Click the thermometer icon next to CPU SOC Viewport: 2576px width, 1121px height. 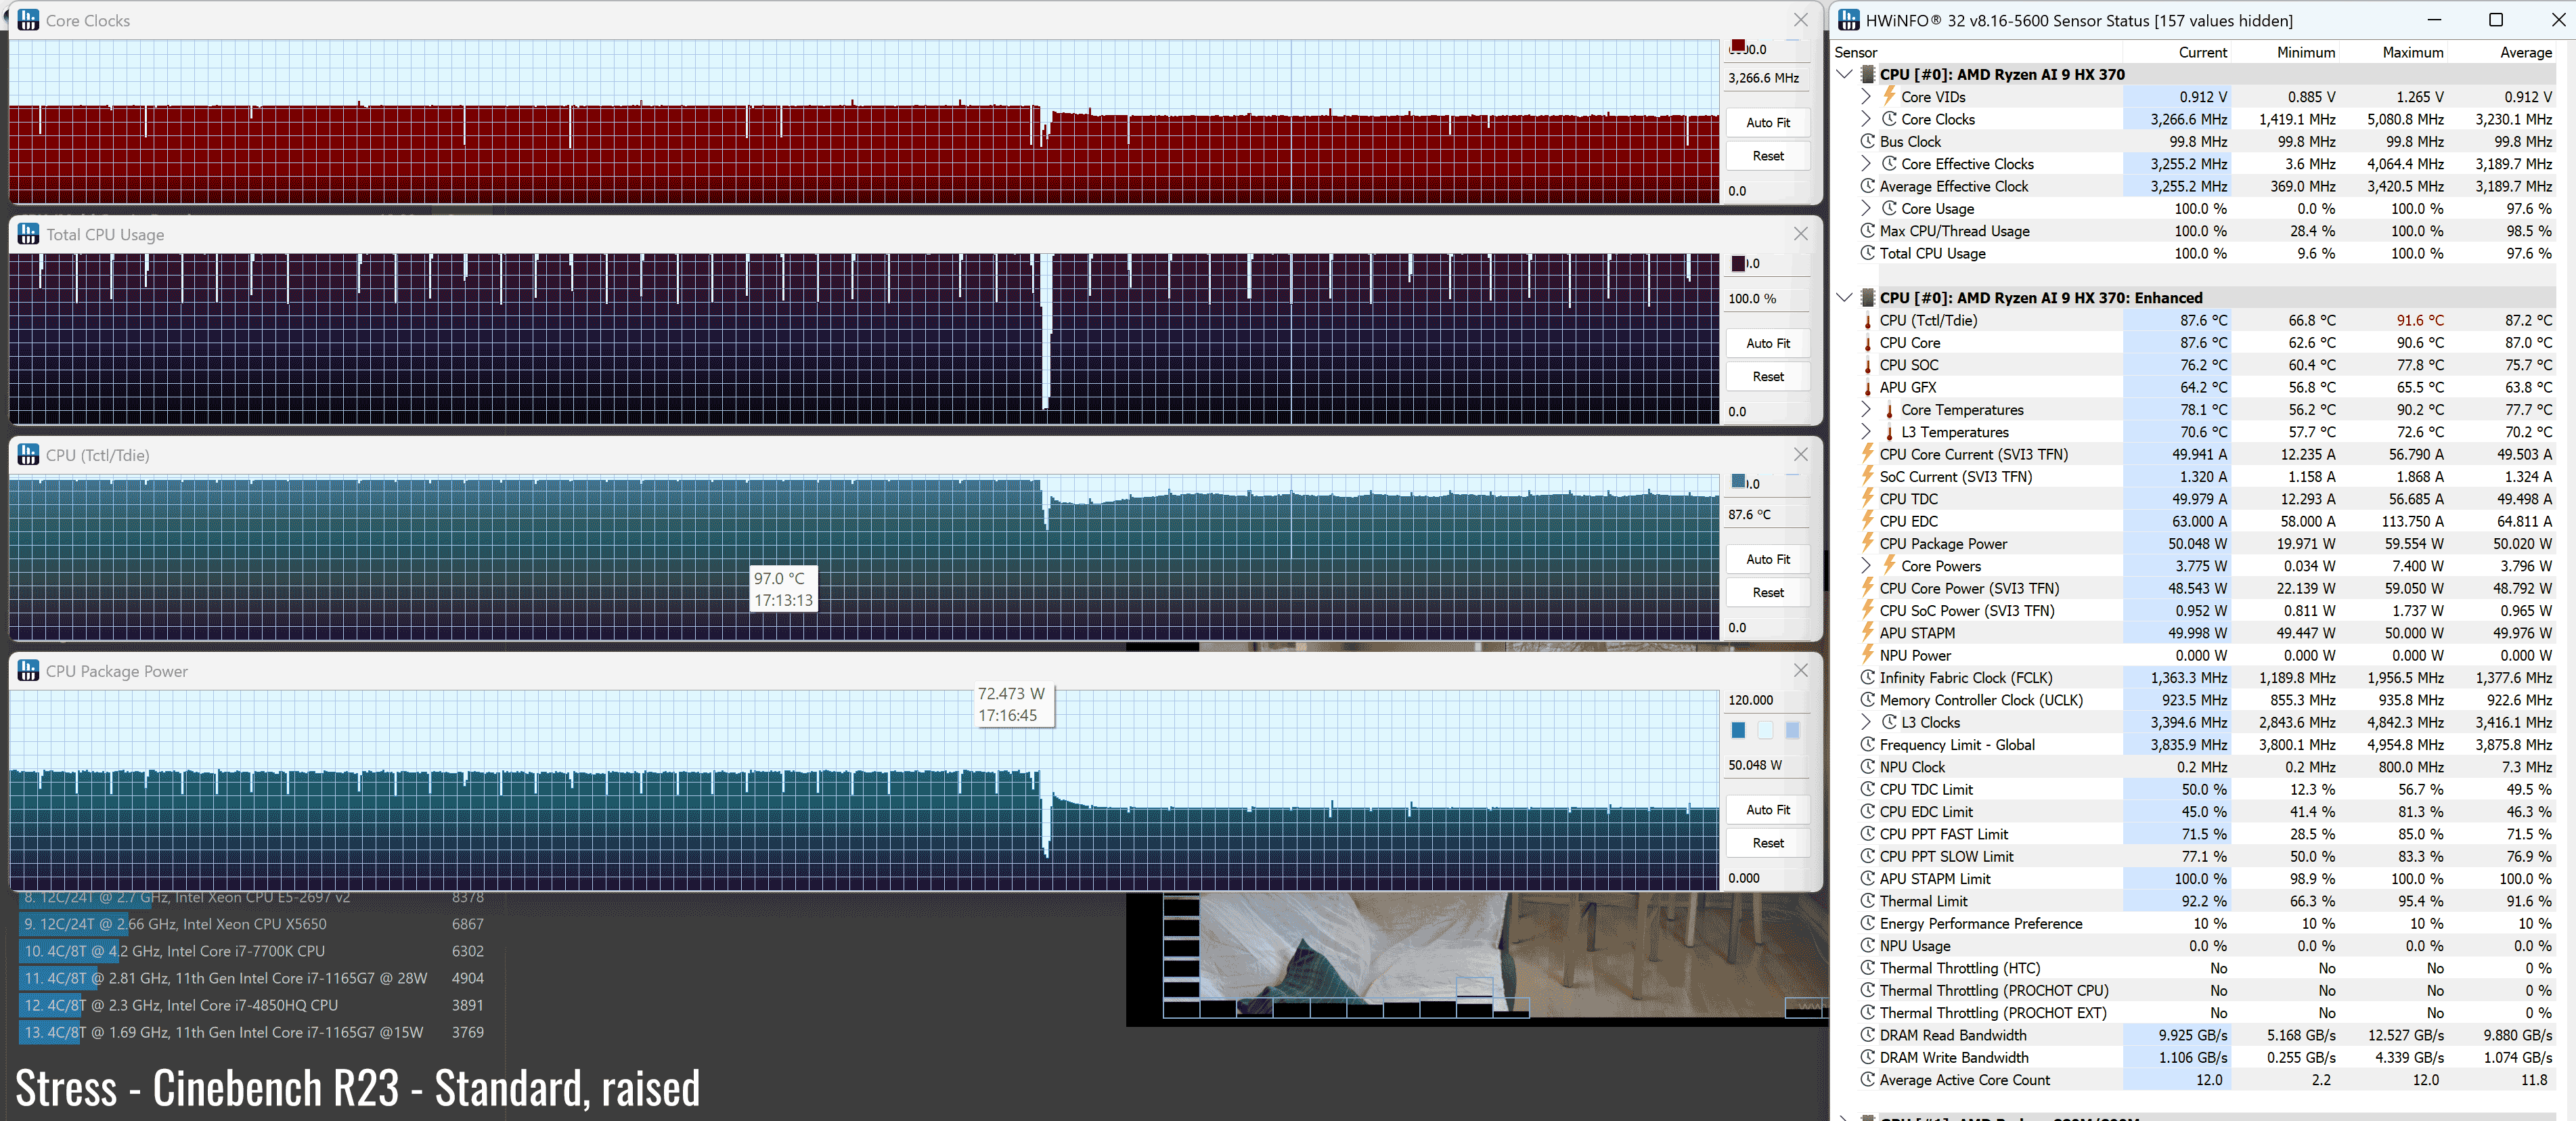[x=1867, y=365]
